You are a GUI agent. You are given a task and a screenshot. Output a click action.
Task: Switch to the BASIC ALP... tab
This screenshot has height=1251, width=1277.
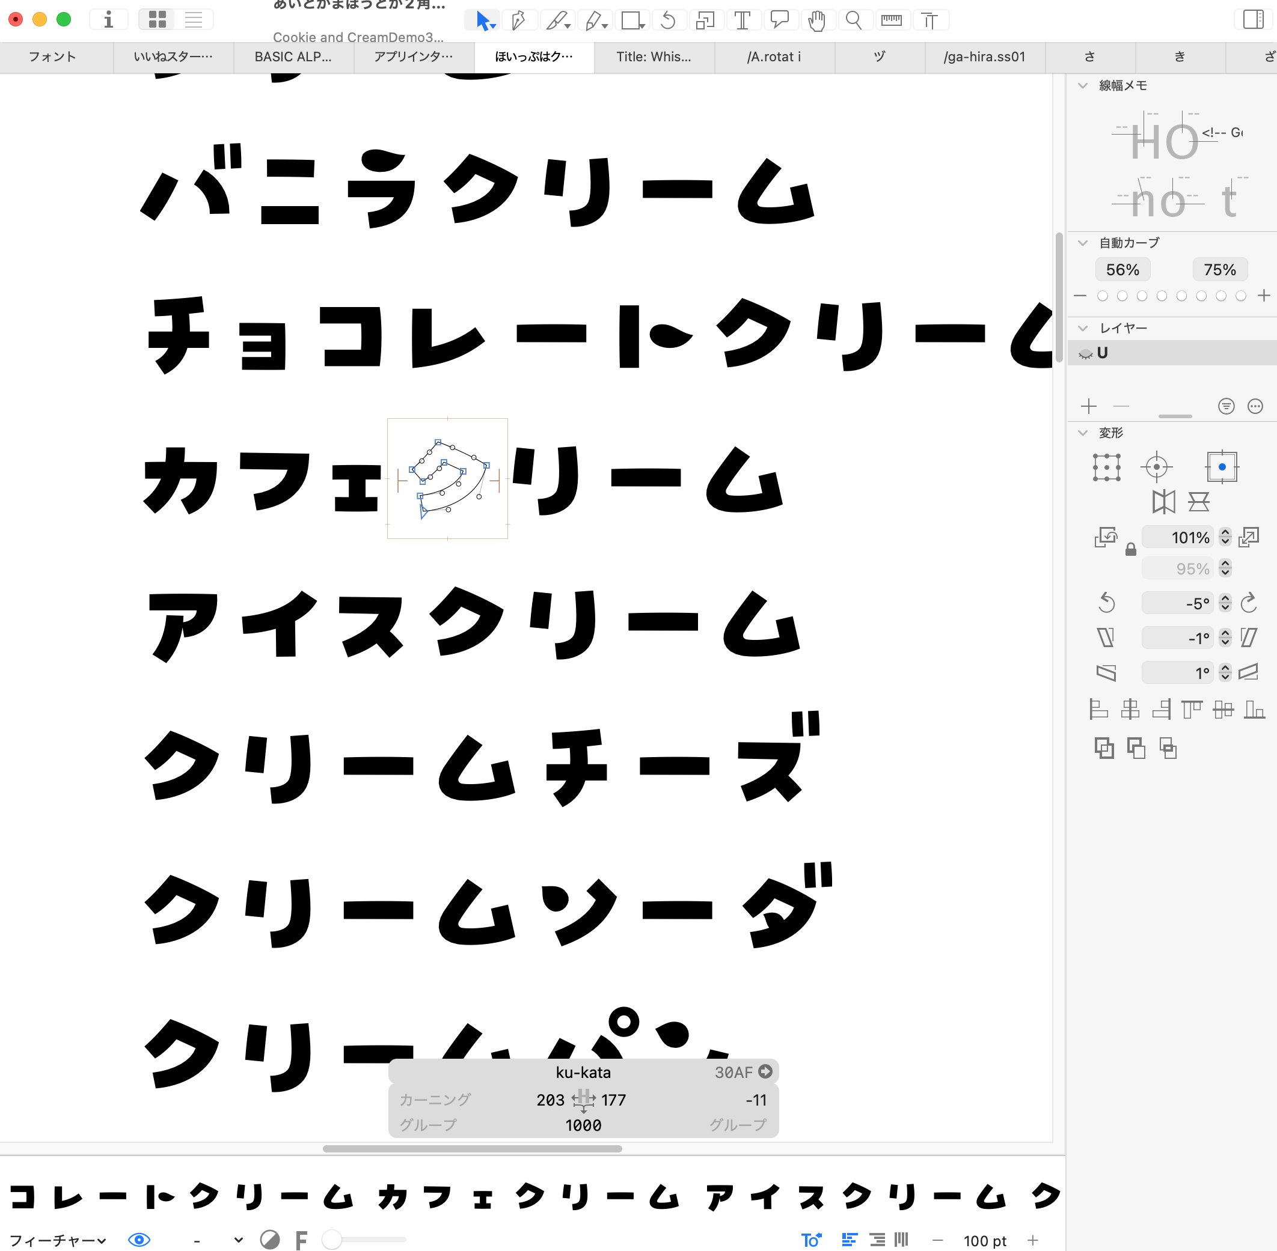293,57
